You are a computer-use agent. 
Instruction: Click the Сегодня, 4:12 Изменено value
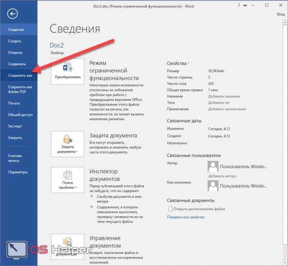219,129
